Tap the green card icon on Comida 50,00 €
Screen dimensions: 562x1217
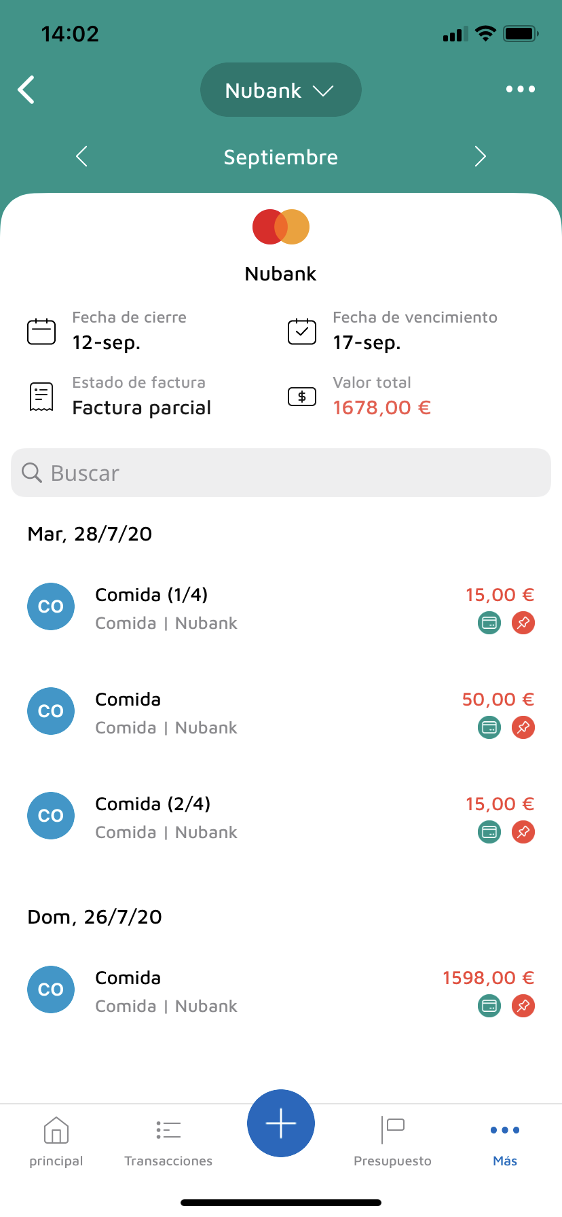point(489,727)
